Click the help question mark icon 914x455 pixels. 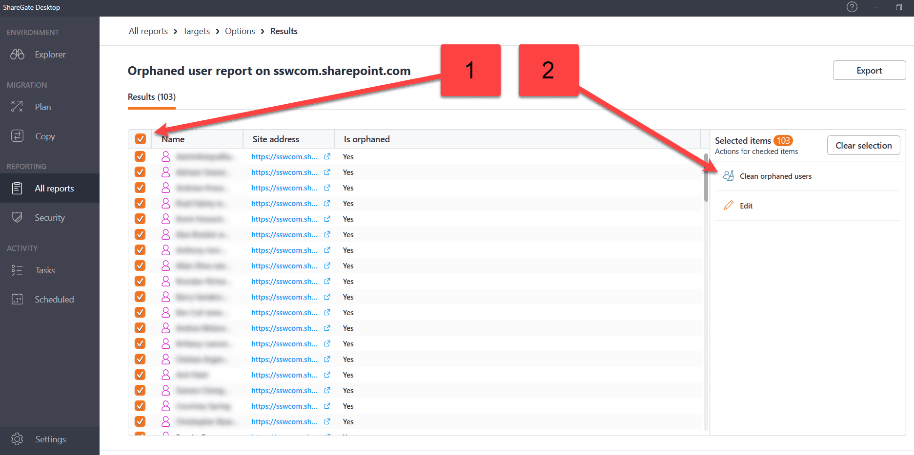tap(852, 7)
